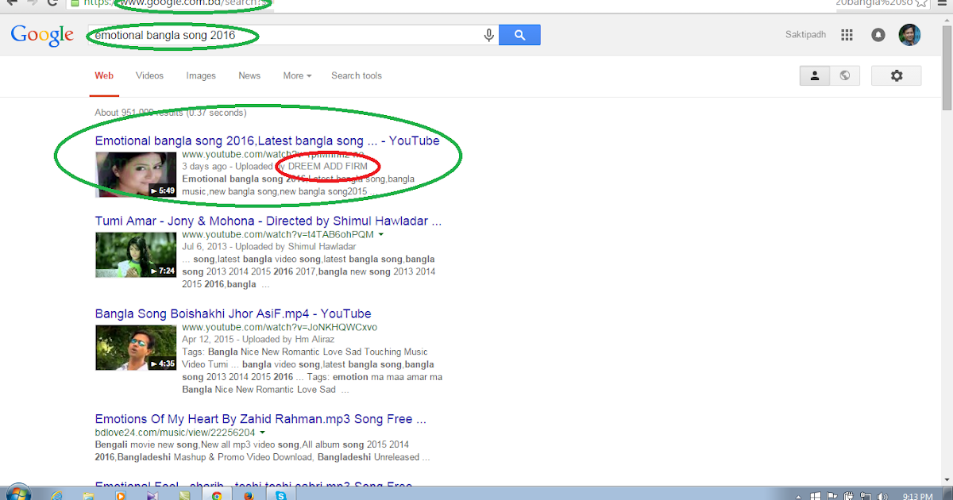Click the Firefox icon in taskbar
Viewport: 953px width, 500px height.
(249, 495)
